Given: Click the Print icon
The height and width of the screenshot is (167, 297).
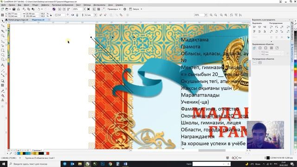Looking at the screenshot, I should [19, 9].
